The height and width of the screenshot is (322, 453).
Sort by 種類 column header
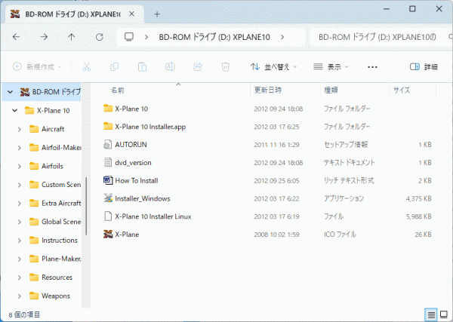tap(331, 90)
